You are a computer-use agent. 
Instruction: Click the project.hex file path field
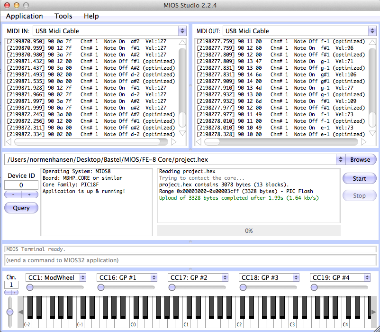coord(171,159)
